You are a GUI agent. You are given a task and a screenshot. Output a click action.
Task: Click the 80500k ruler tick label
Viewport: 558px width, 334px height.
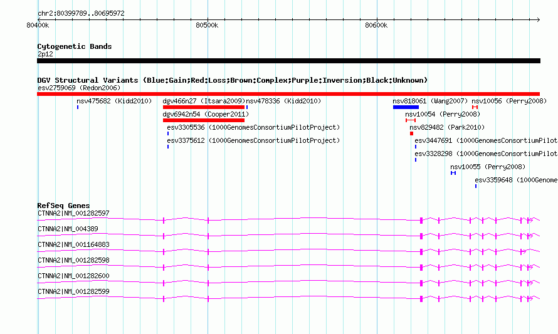tap(207, 25)
